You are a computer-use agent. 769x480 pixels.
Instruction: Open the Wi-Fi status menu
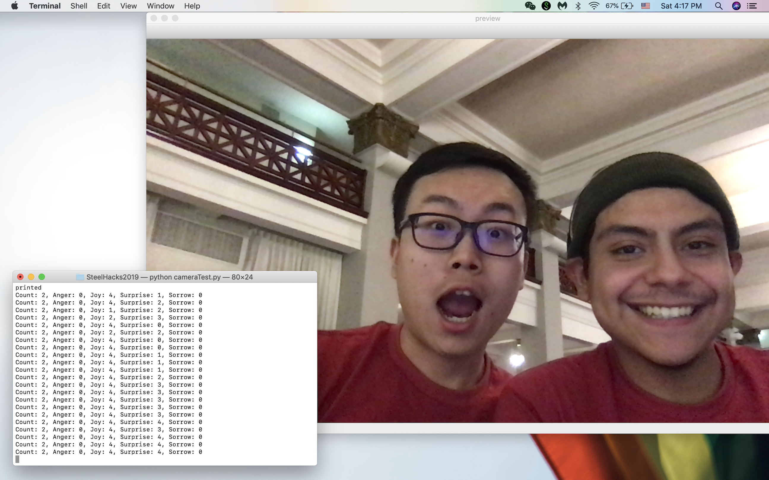pos(594,6)
